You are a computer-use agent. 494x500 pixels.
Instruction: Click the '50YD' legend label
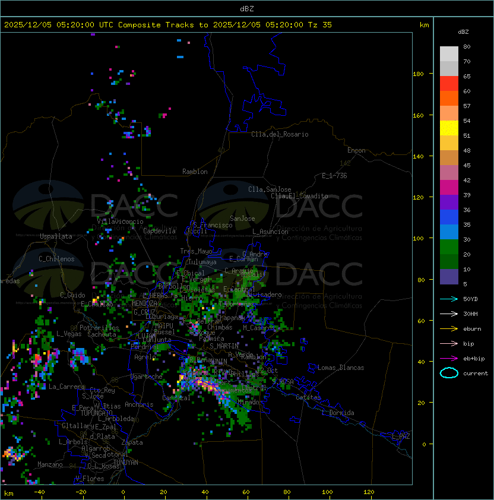pyautogui.click(x=470, y=299)
